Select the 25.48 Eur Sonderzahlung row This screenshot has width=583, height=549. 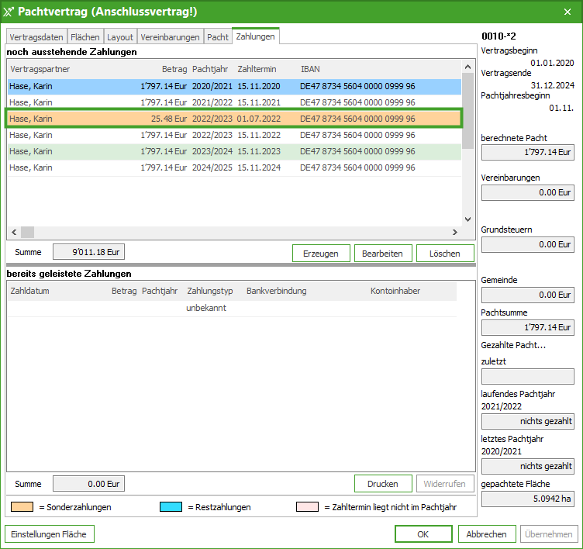(x=233, y=119)
